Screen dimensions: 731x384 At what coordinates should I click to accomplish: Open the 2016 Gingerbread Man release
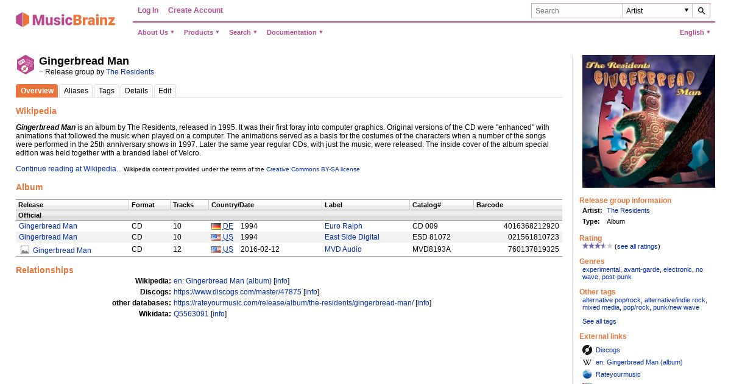(x=62, y=251)
